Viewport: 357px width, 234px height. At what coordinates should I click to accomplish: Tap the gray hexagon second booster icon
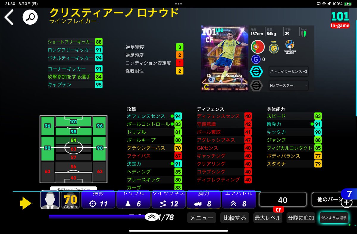click(256, 86)
